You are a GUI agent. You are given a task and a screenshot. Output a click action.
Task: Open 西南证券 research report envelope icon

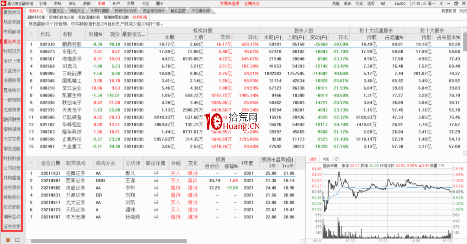coord(156,180)
